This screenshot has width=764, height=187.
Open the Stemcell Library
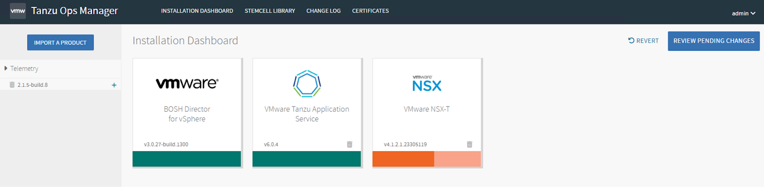(270, 11)
